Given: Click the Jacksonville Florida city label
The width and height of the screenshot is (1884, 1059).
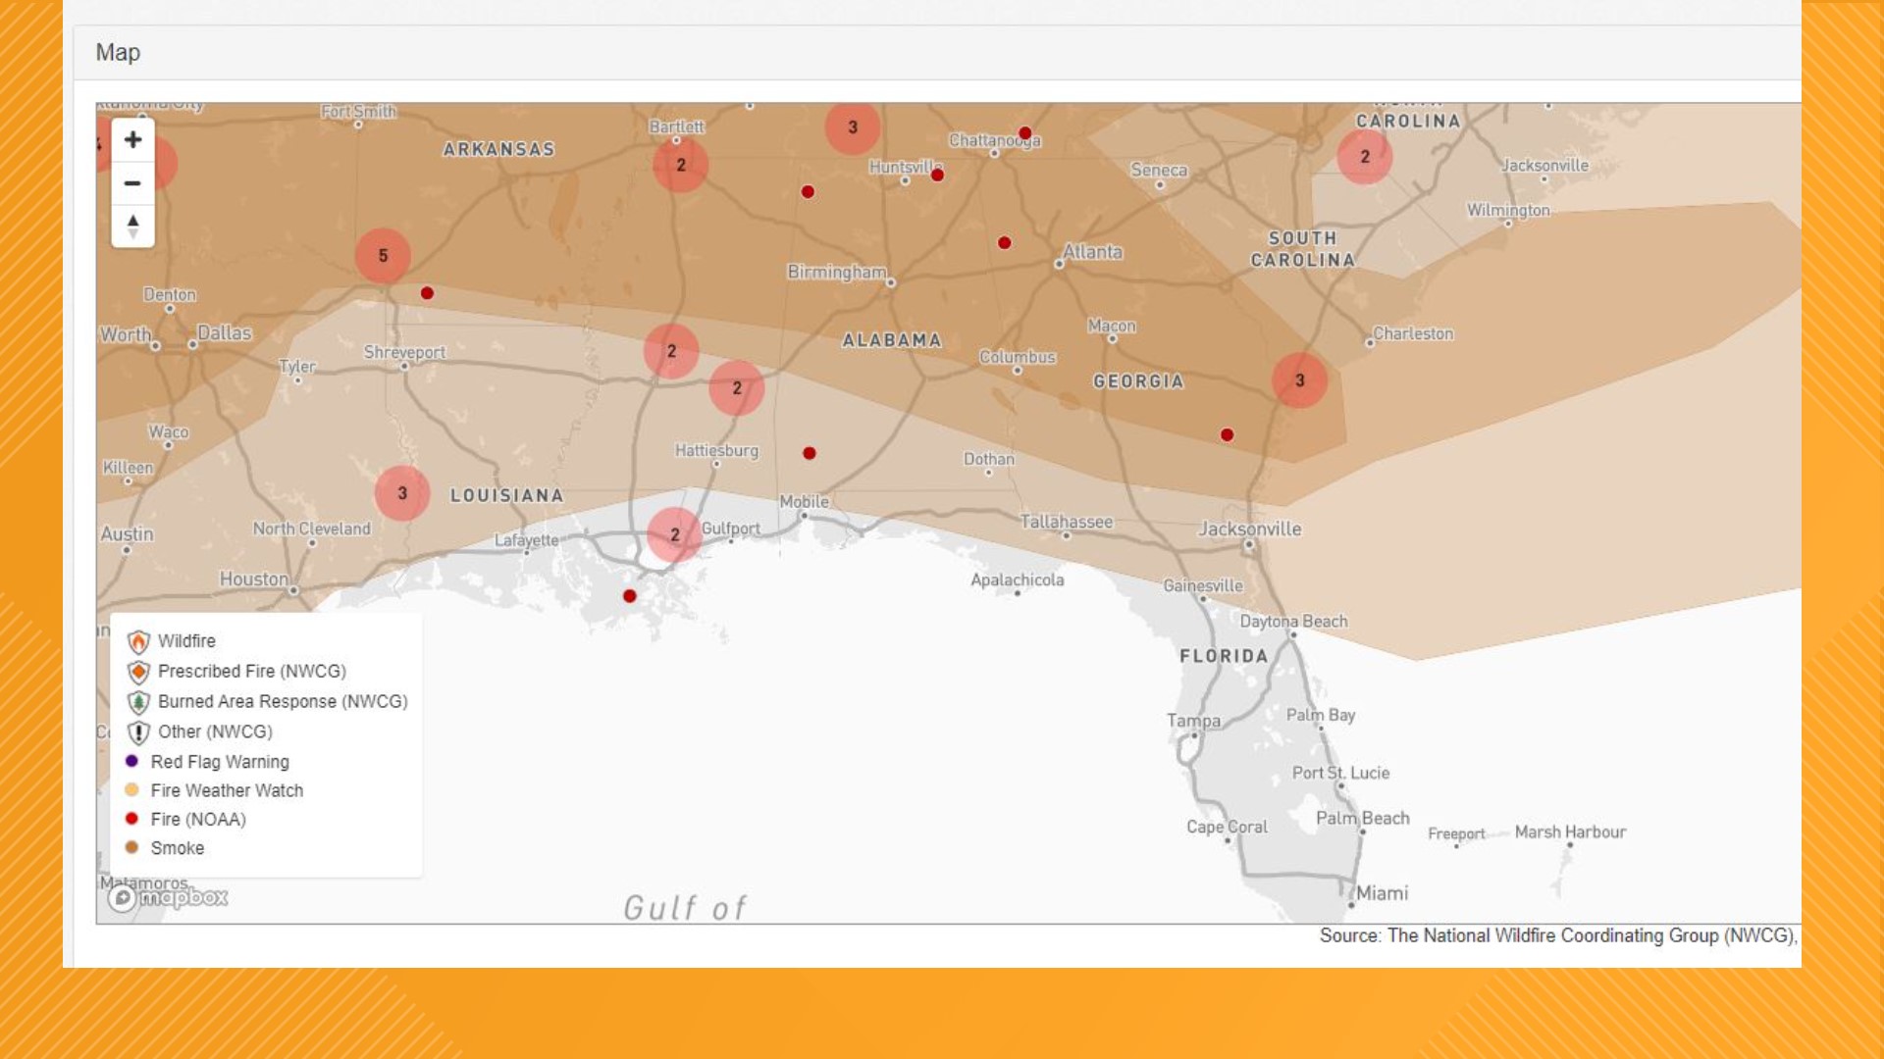Looking at the screenshot, I should (x=1250, y=529).
